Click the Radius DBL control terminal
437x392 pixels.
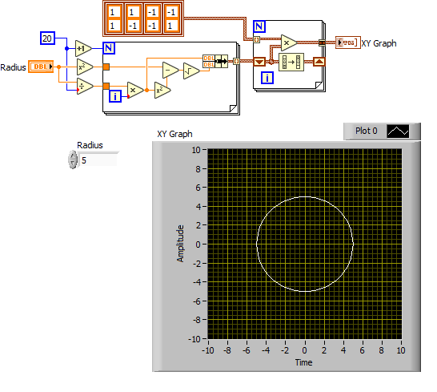click(41, 67)
